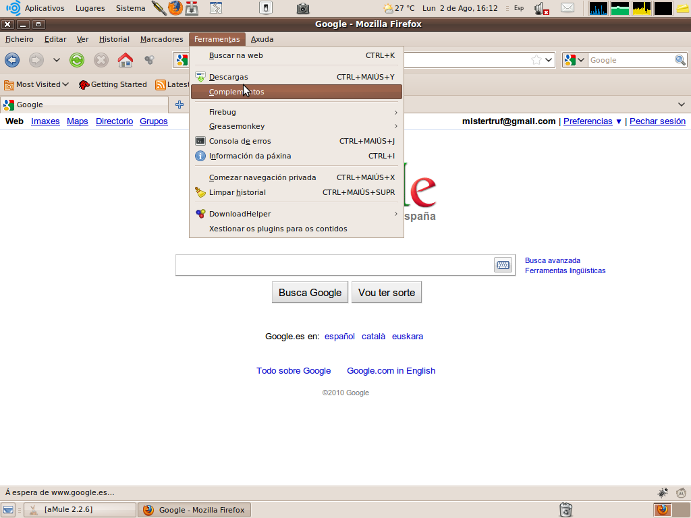
Task: Open Google.com in English link
Action: click(x=391, y=370)
